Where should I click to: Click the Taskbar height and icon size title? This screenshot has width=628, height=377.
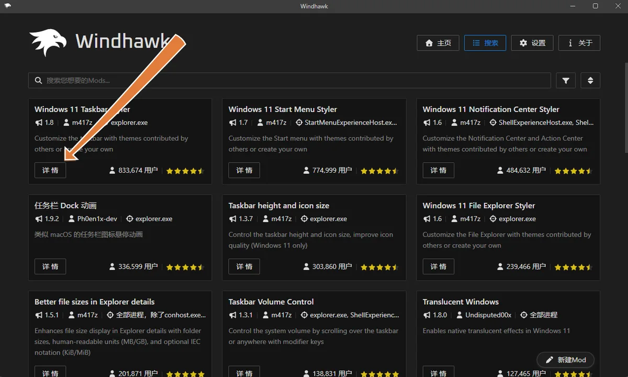(x=279, y=205)
